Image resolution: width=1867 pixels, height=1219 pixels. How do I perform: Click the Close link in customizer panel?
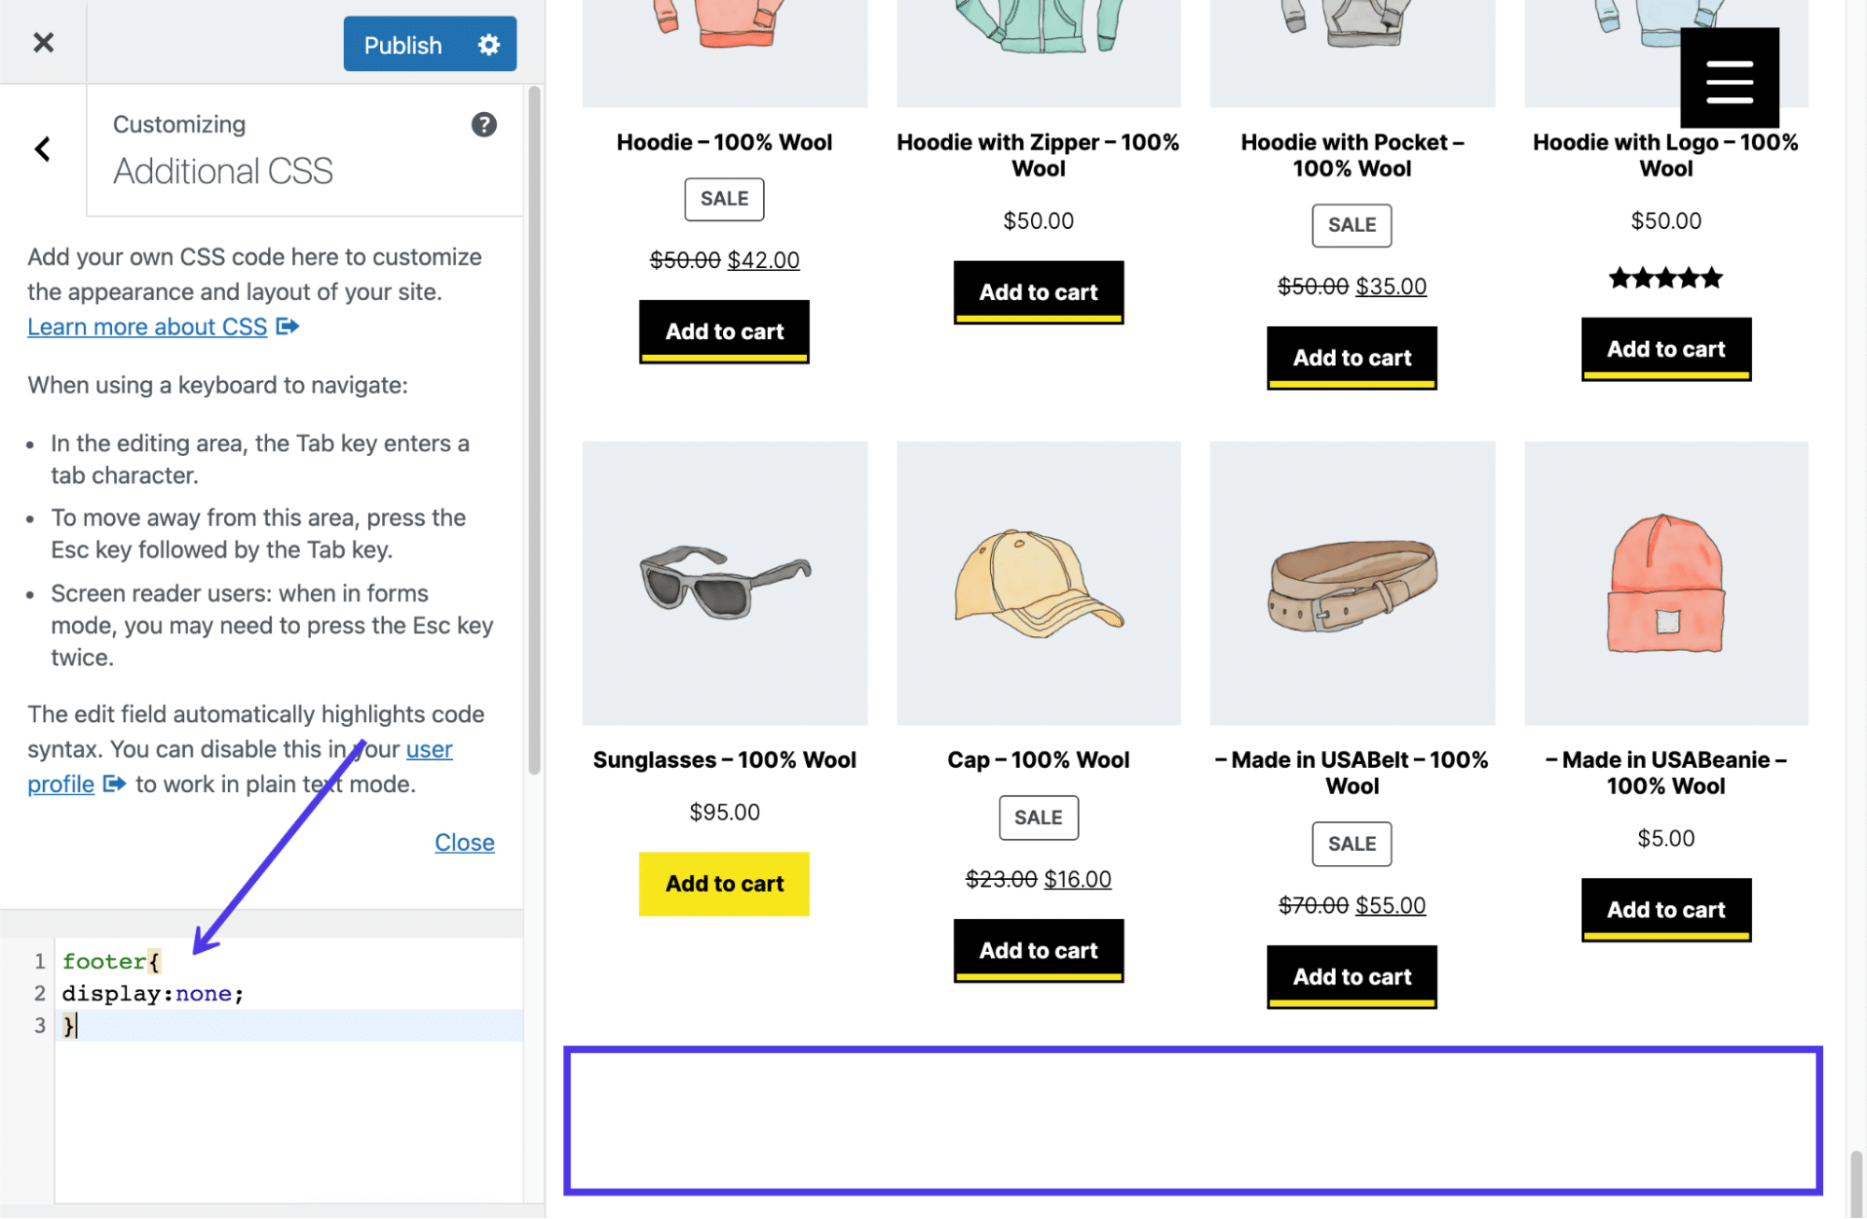[464, 841]
